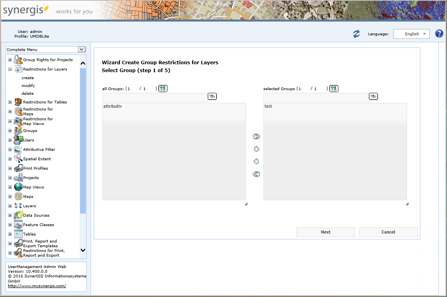Screen dimensions: 447x297
Task: Click the refresh icon near Language selector
Action: click(x=356, y=34)
